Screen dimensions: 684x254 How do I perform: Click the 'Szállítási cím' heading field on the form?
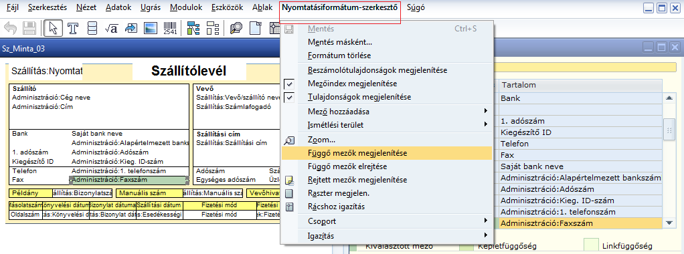pyautogui.click(x=218, y=134)
